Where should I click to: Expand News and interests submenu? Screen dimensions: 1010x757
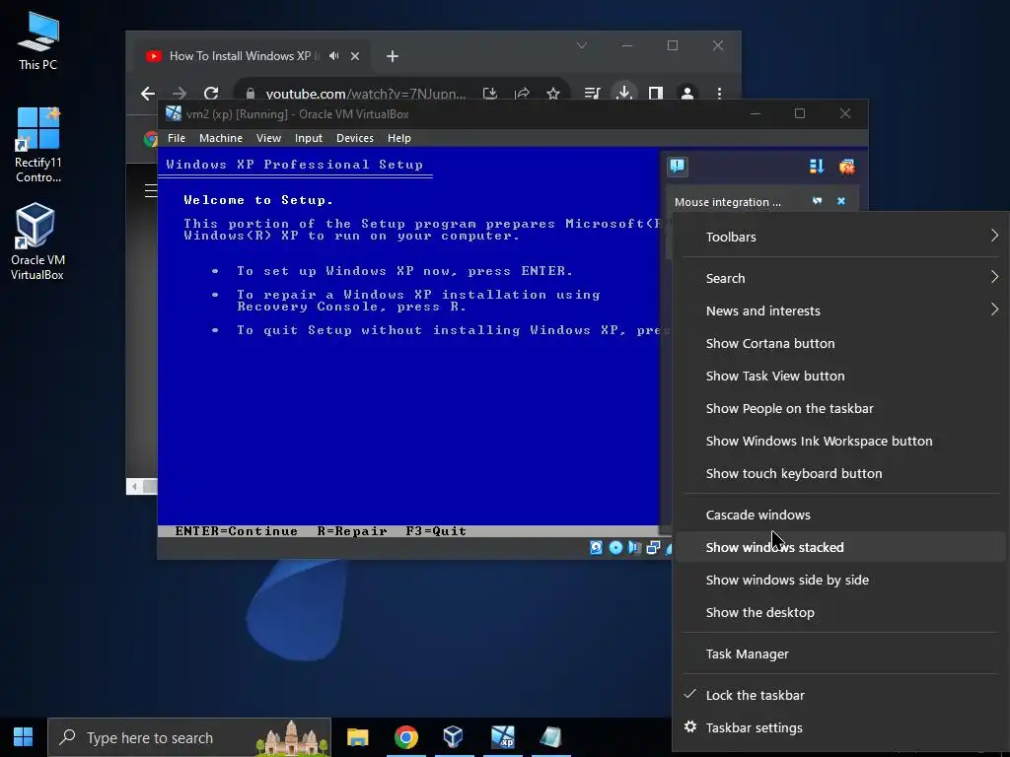click(841, 310)
